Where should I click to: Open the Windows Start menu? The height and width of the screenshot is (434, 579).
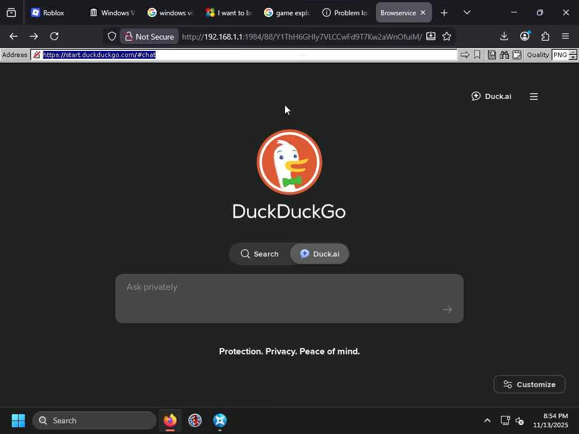[18, 420]
